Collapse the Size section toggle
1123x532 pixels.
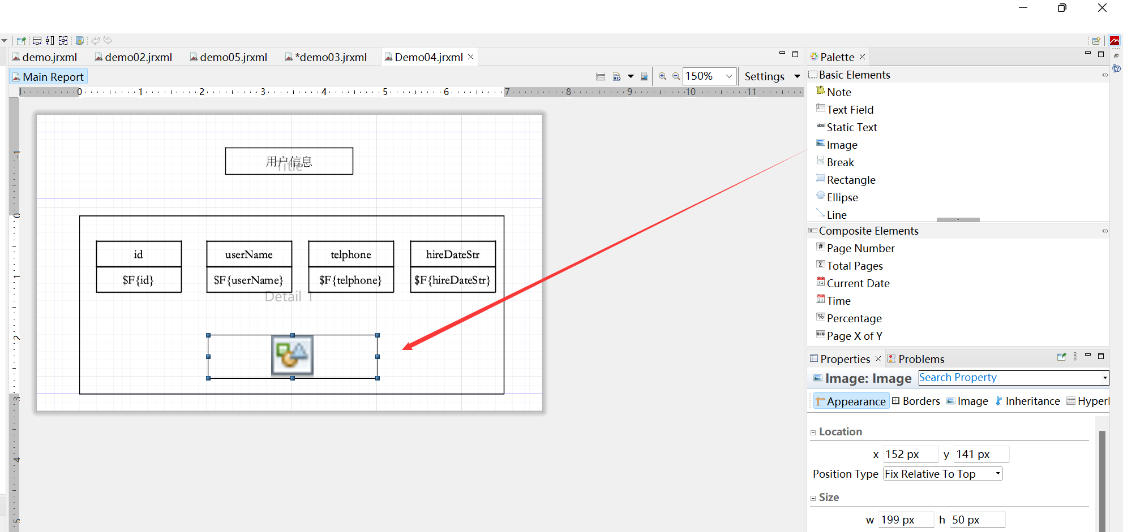(813, 498)
